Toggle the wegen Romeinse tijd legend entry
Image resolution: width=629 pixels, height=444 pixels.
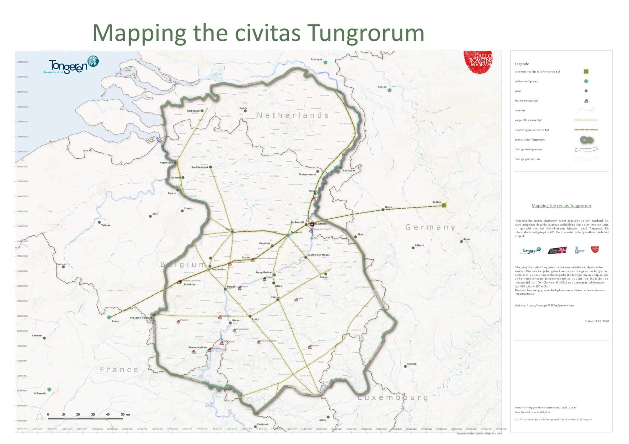[586, 120]
